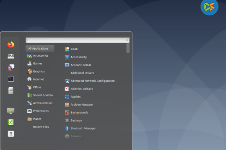Click the search magnifier icon
226x150 pixels.
click(x=127, y=40)
